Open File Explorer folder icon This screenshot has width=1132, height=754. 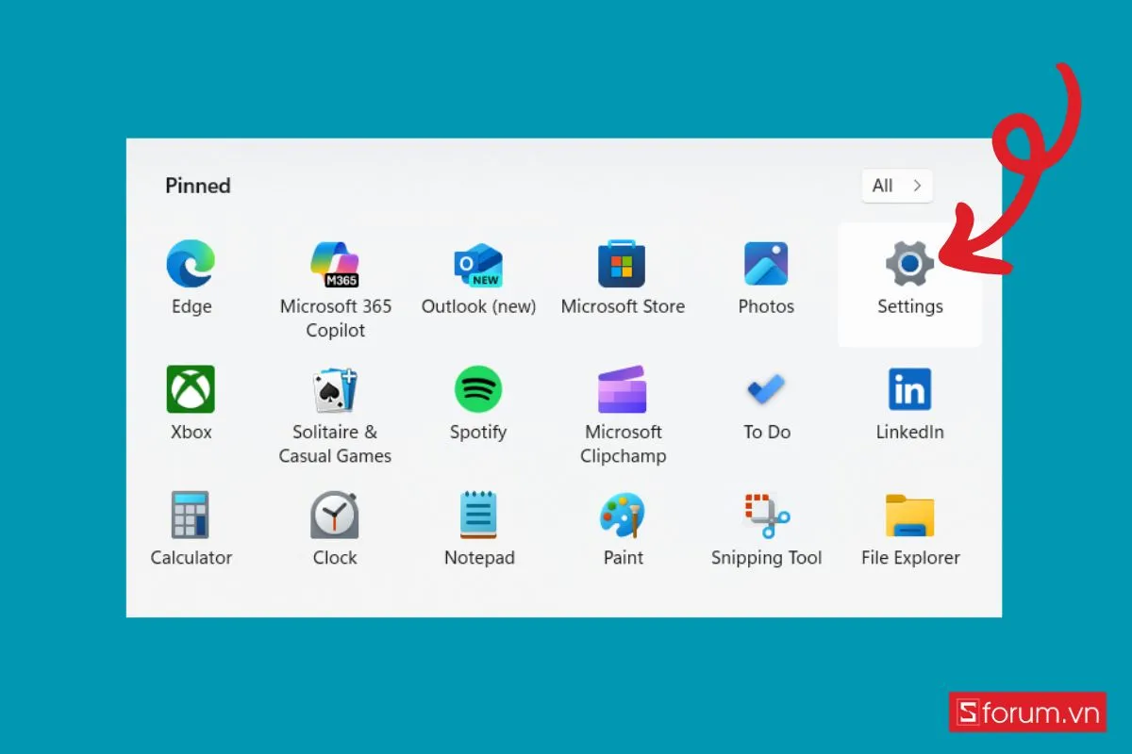click(x=909, y=516)
